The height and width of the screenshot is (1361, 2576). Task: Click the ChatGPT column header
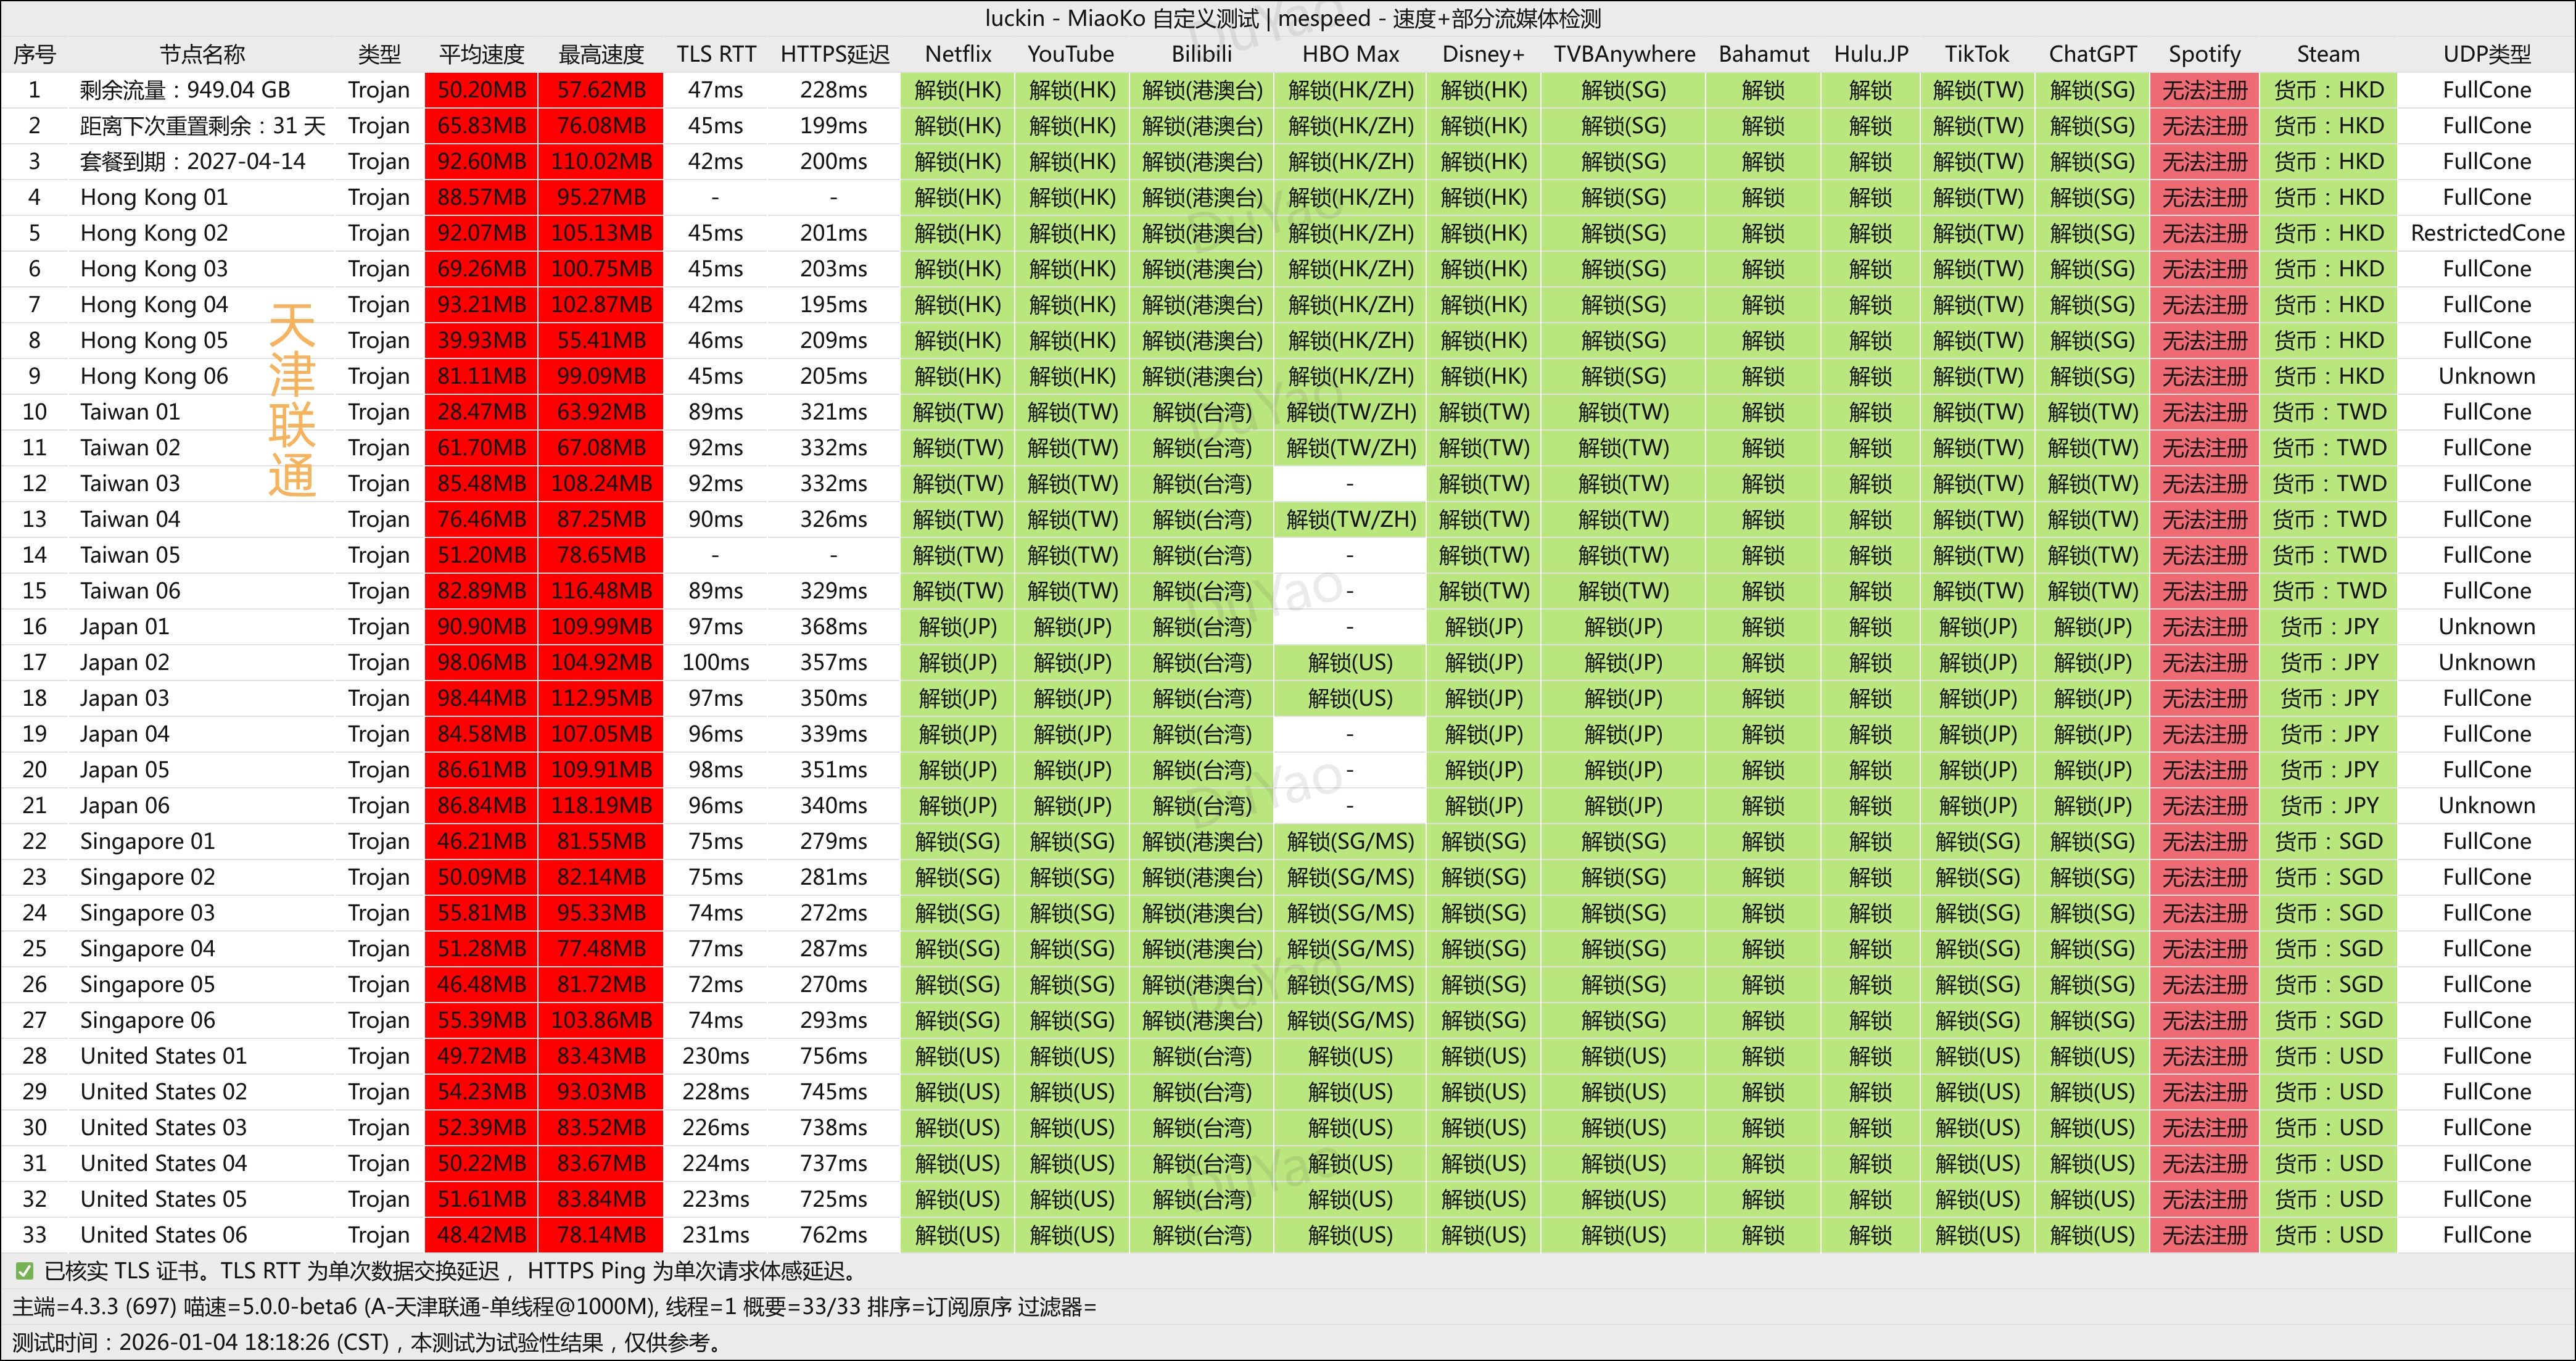[x=2092, y=54]
